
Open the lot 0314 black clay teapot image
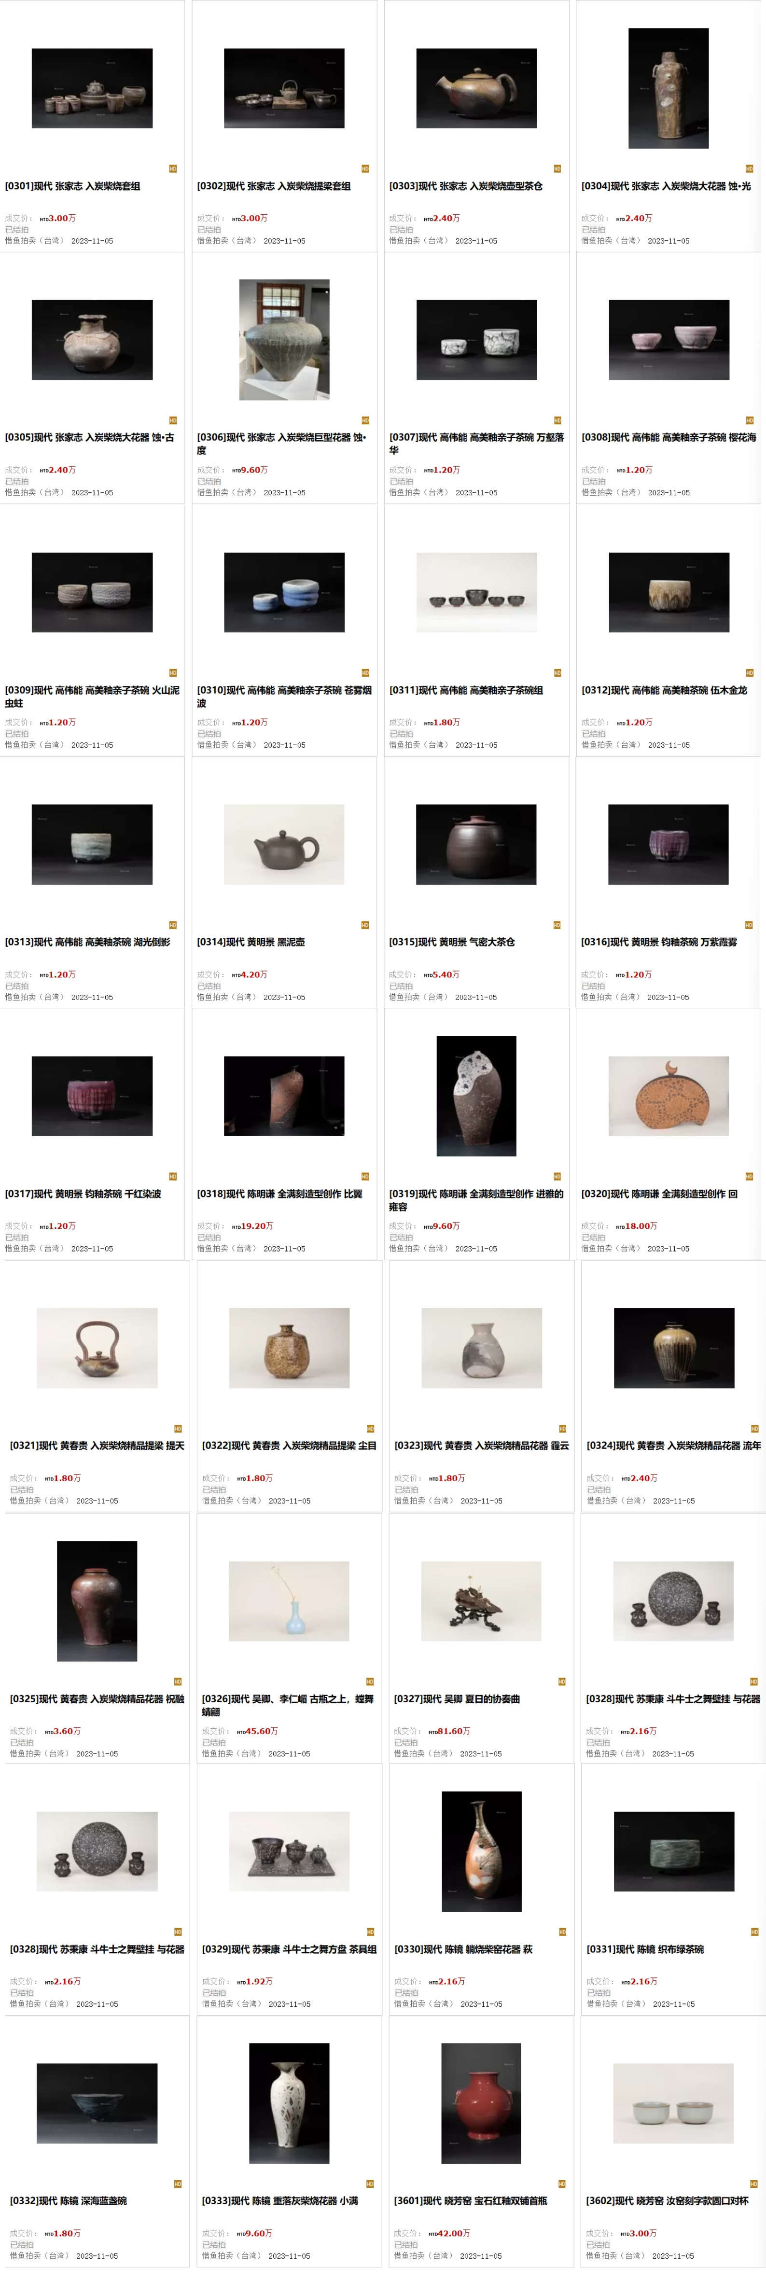click(x=284, y=844)
